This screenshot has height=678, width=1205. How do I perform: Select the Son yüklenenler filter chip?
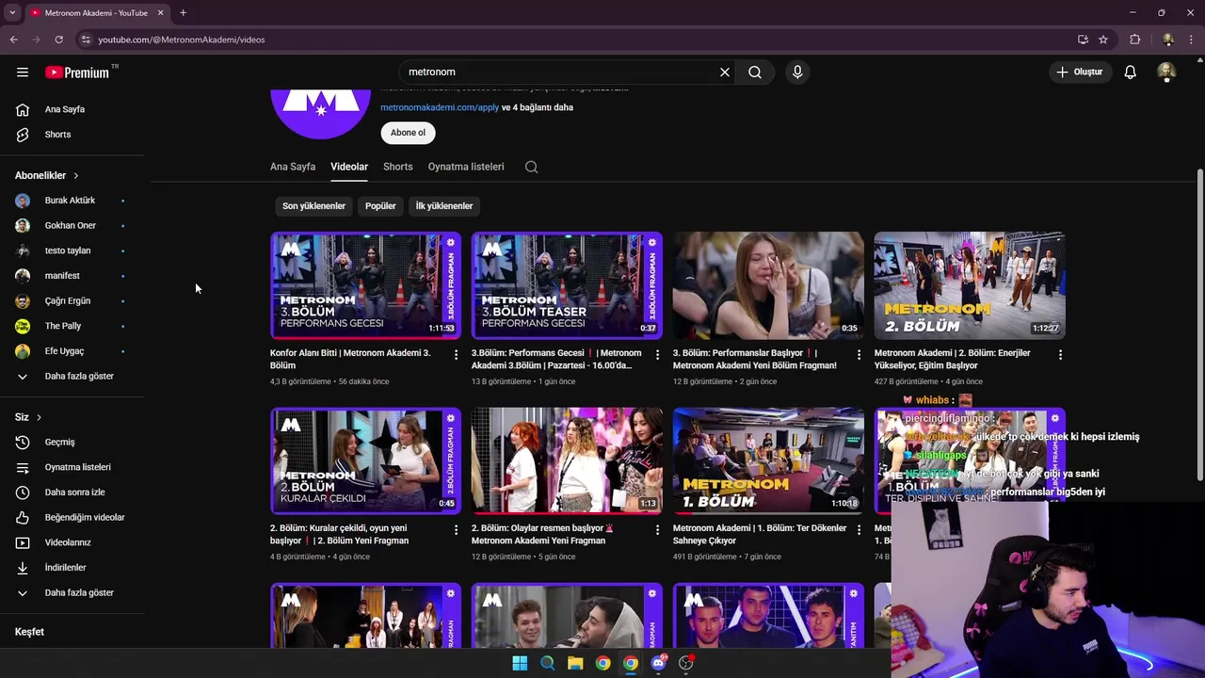313,206
